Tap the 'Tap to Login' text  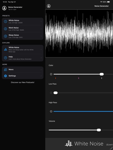[x=12, y=9]
